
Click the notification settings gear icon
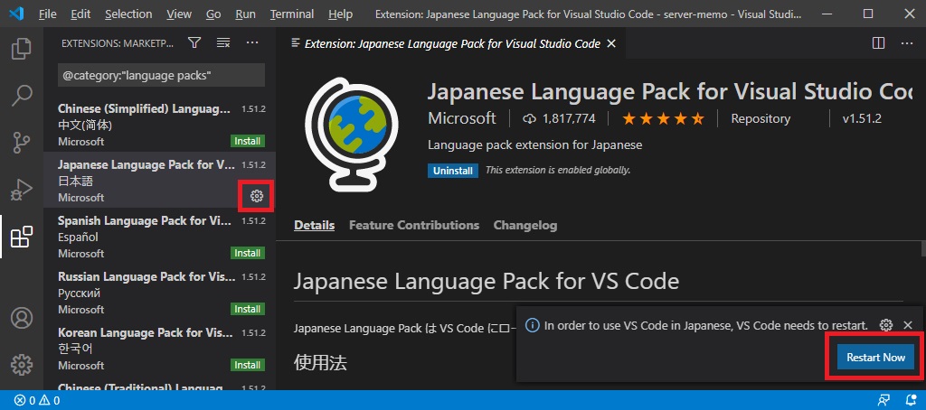pos(886,325)
